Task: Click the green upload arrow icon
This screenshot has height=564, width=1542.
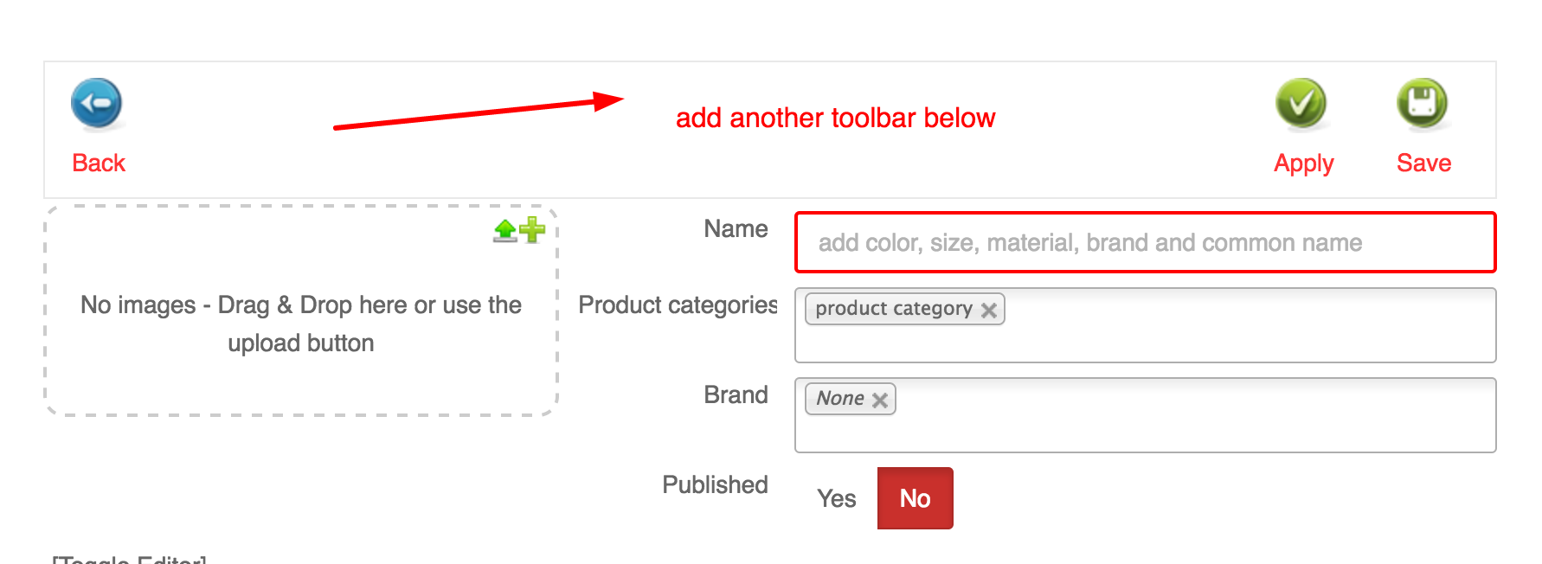Action: pos(504,230)
